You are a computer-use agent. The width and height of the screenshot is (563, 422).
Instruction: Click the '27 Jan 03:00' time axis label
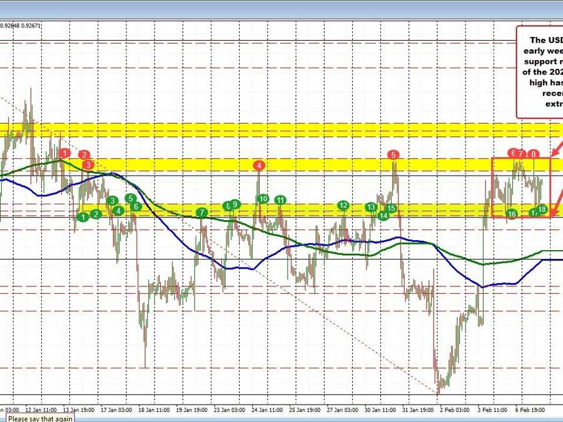tap(343, 410)
